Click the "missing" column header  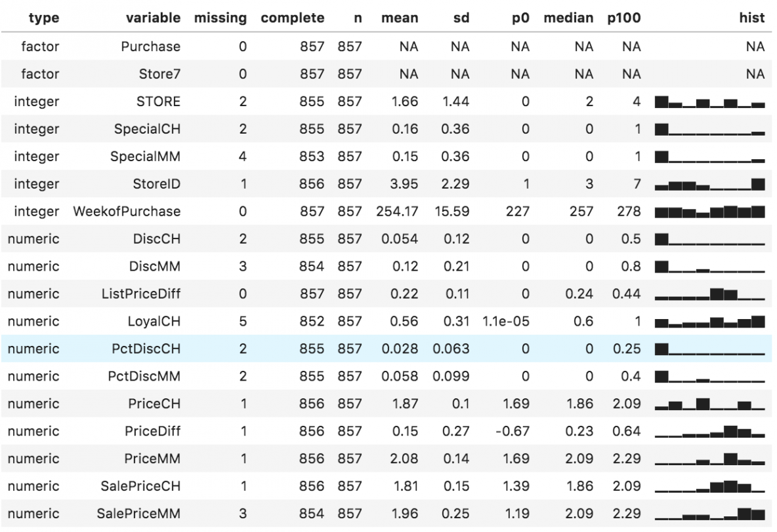[220, 18]
